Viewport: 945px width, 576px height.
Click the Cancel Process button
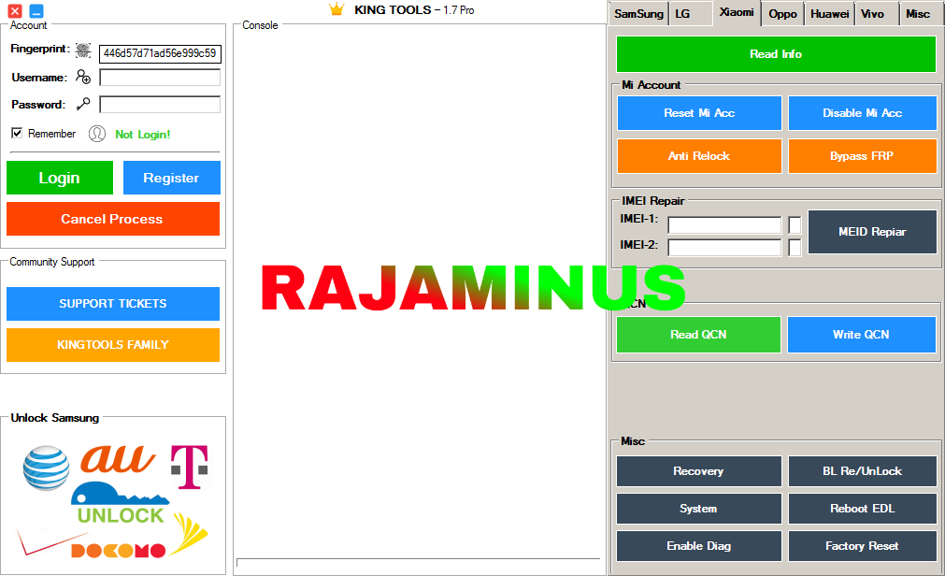tap(113, 218)
